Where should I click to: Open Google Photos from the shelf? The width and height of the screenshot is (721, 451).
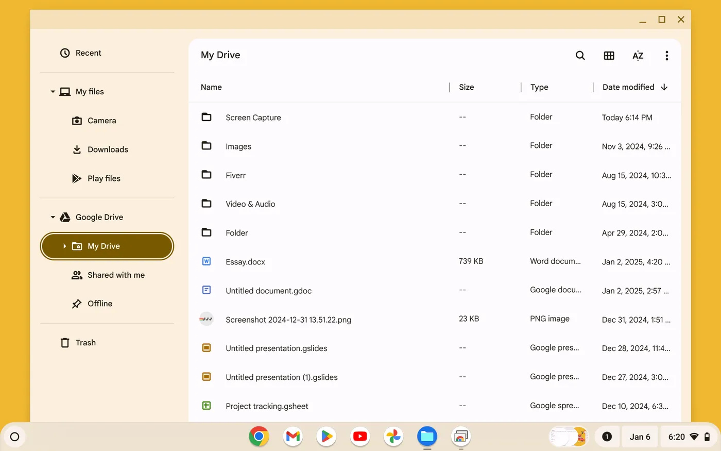(393, 437)
